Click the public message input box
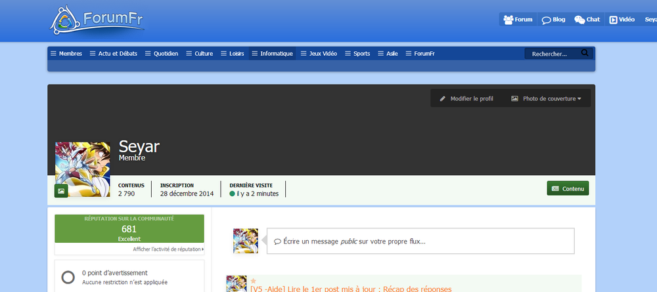This screenshot has height=292, width=657. click(420, 241)
